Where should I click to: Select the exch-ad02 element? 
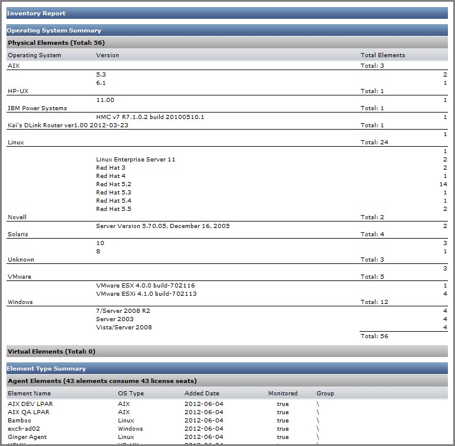[x=24, y=429]
